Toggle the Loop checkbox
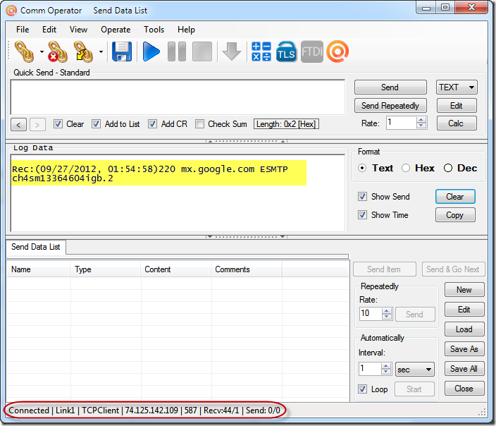496x426 pixels. click(x=363, y=389)
